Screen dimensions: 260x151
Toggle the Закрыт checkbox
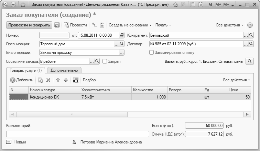(x=105, y=61)
